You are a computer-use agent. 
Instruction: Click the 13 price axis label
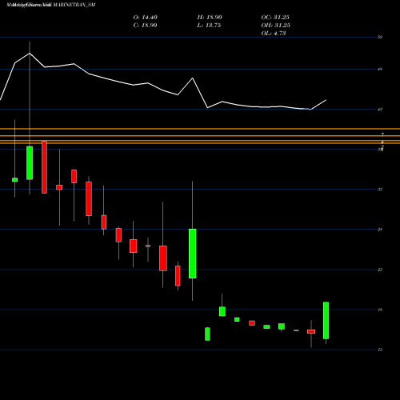click(380, 350)
